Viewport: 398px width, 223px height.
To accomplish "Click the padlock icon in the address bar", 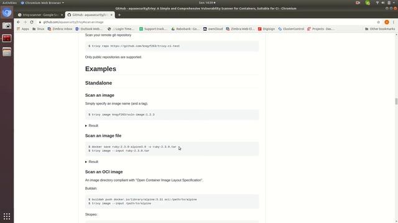I will coord(40,22).
